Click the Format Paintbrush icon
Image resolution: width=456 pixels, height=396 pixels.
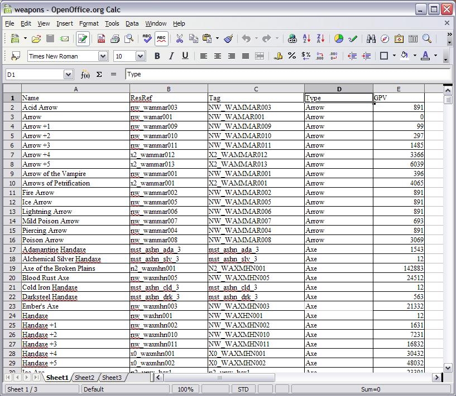(x=228, y=39)
